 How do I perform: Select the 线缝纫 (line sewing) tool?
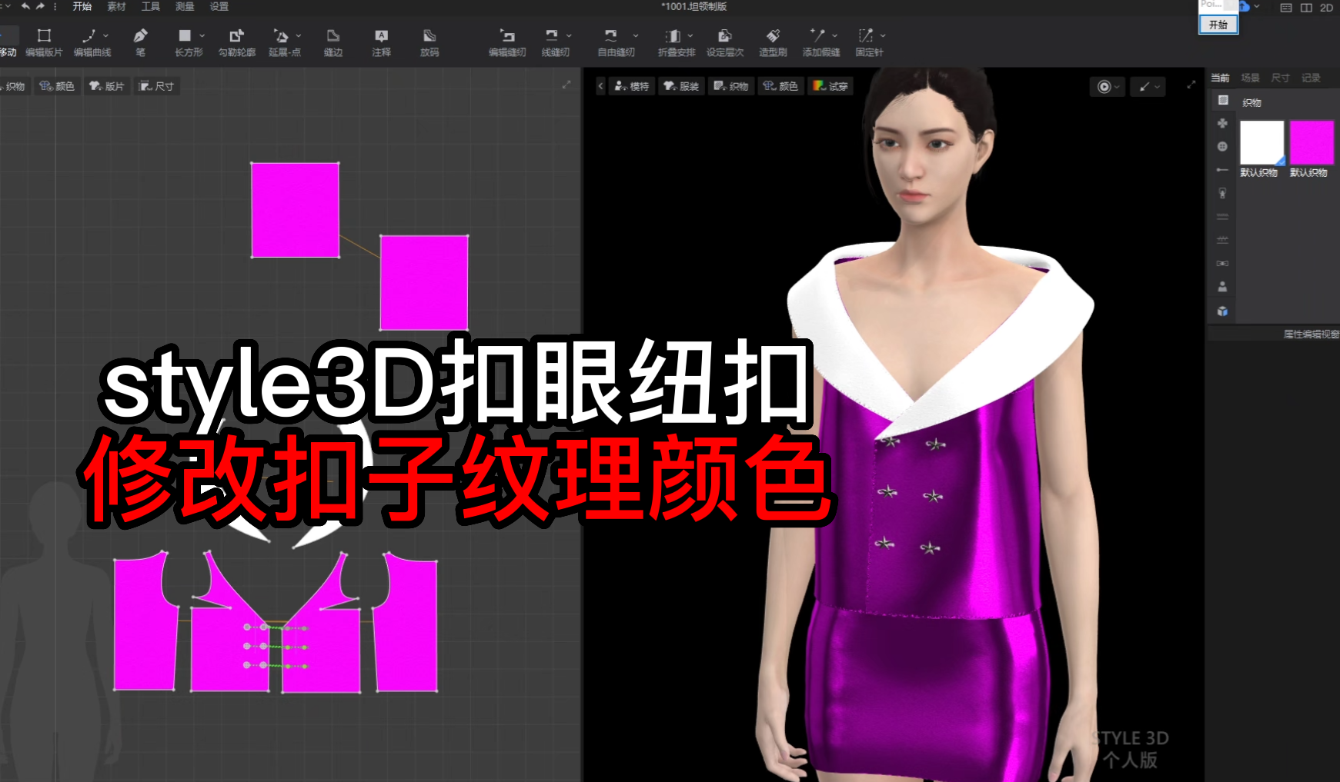tap(555, 42)
